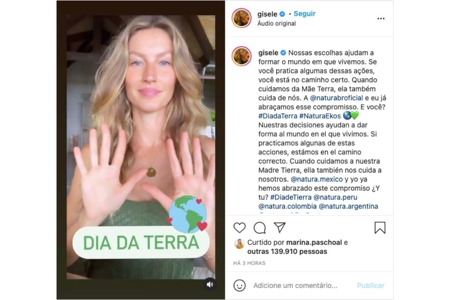Click gisele's avatar beside the caption
450x300 pixels.
click(x=241, y=56)
